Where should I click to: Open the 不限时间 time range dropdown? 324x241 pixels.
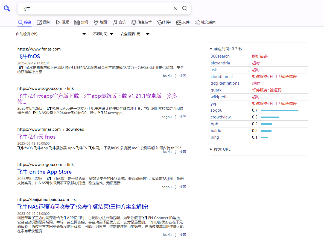point(103,34)
